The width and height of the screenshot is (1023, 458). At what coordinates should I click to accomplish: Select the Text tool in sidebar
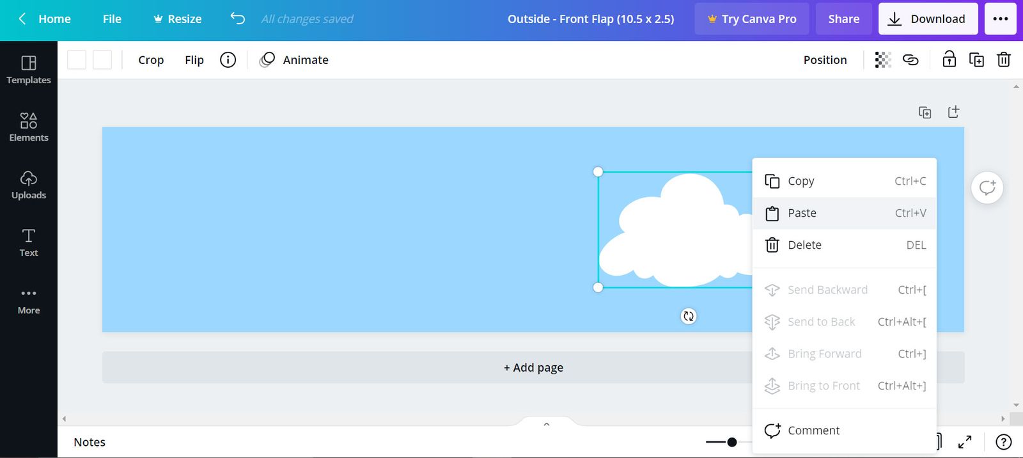click(x=29, y=242)
